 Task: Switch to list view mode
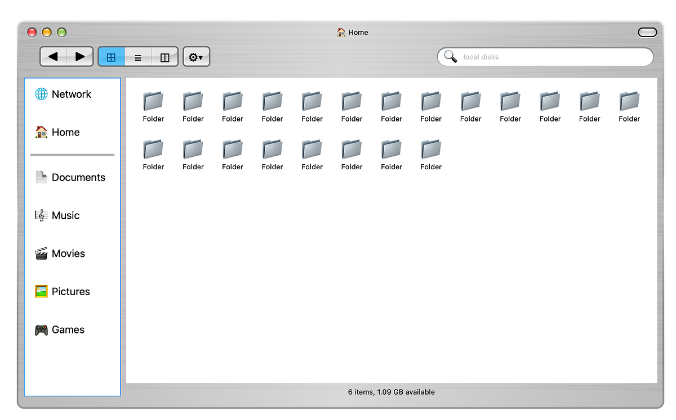coord(138,56)
